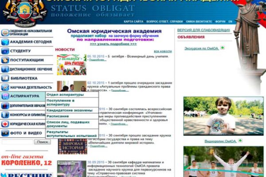Open Мировая история news thumbnail
266x177 pixels.
tap(73, 146)
